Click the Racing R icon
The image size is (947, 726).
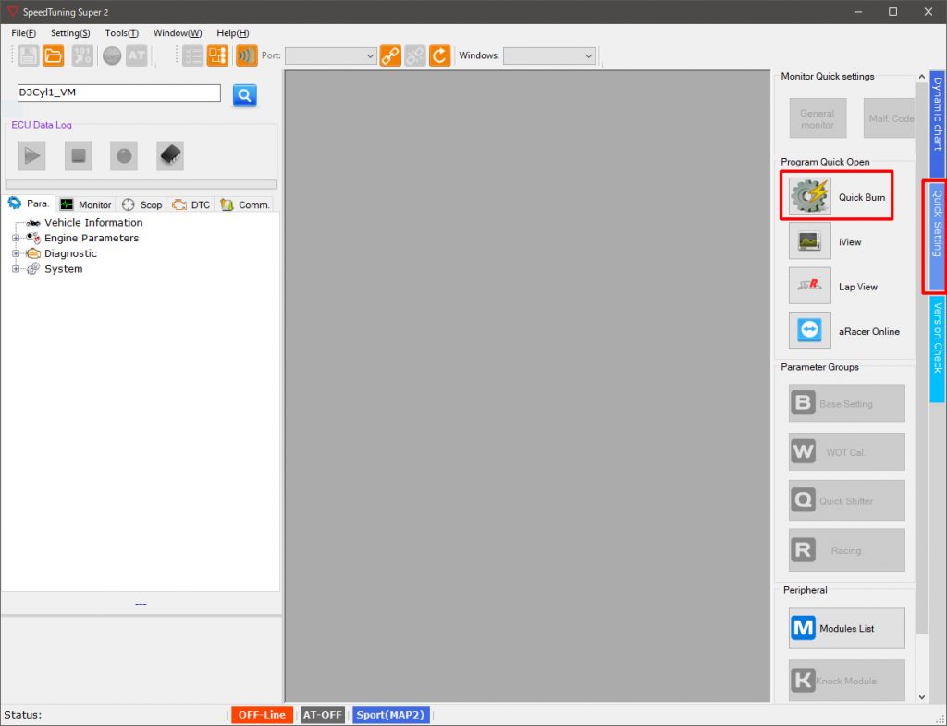[x=804, y=549]
